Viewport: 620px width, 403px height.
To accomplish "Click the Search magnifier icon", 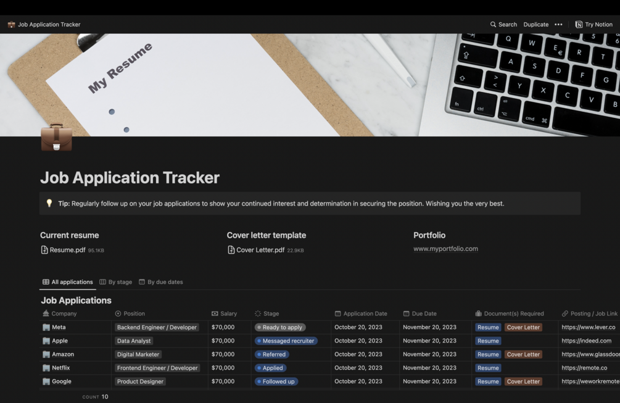I will (493, 25).
